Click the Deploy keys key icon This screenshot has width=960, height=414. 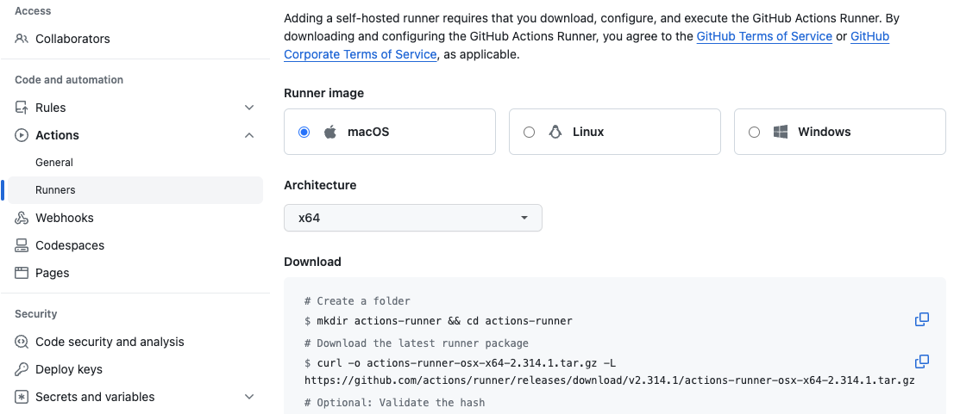(22, 369)
